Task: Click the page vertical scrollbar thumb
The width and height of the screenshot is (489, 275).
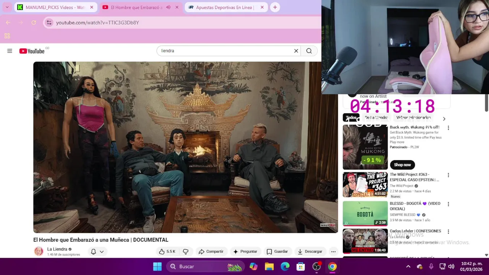Action: tap(486, 103)
